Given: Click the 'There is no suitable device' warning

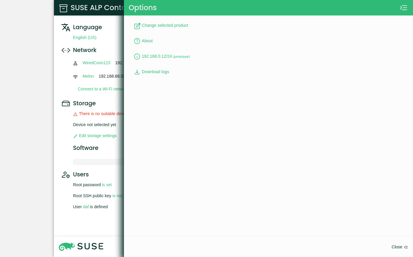Looking at the screenshot, I should [x=101, y=114].
